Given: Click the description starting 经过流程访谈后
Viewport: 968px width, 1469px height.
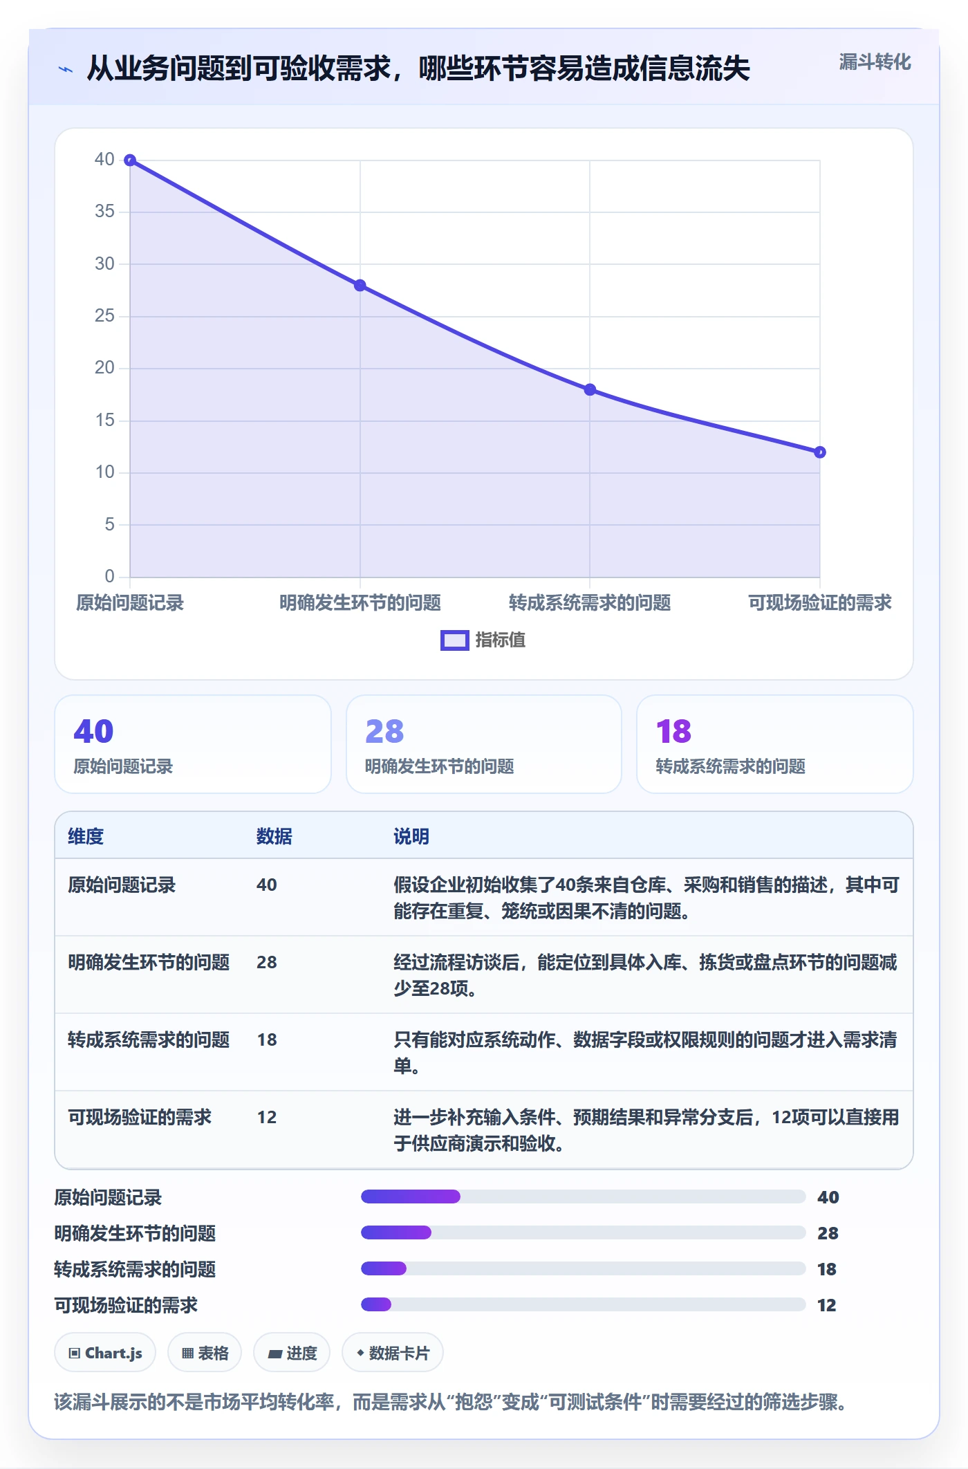Looking at the screenshot, I should 646,976.
